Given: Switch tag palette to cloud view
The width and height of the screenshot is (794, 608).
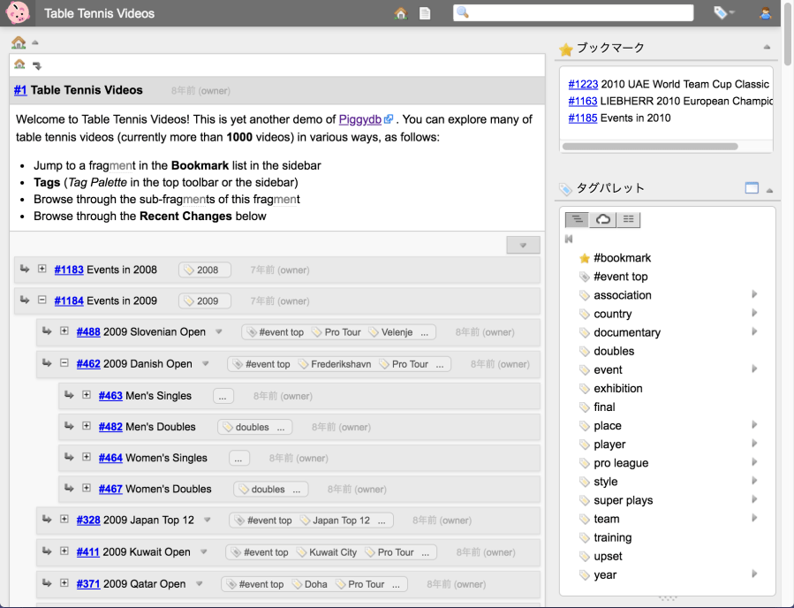Looking at the screenshot, I should coord(603,220).
